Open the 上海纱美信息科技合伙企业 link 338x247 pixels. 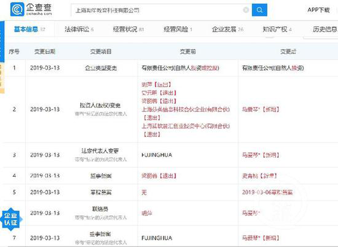[x=186, y=109]
